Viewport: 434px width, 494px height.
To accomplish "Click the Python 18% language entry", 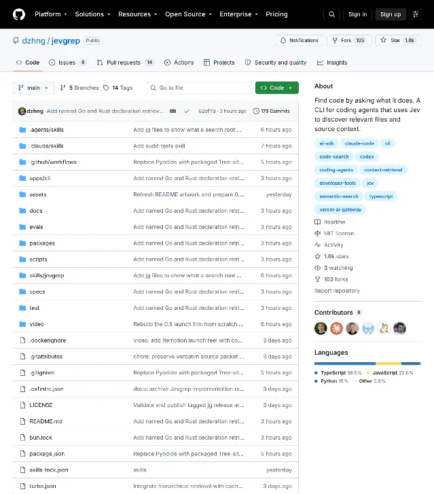I will 331,381.
